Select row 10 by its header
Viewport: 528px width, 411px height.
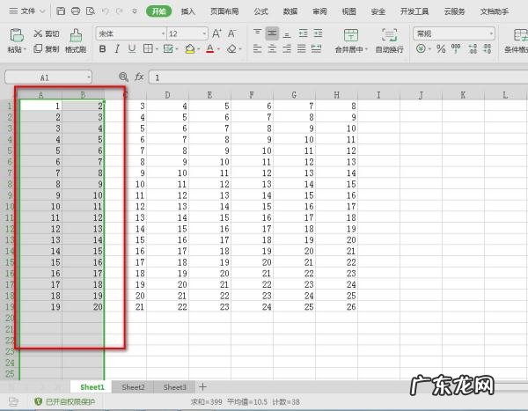pyautogui.click(x=10, y=206)
